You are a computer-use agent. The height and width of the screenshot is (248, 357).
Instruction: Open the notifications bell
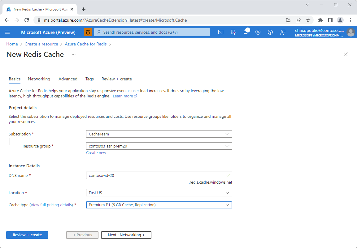(x=246, y=32)
